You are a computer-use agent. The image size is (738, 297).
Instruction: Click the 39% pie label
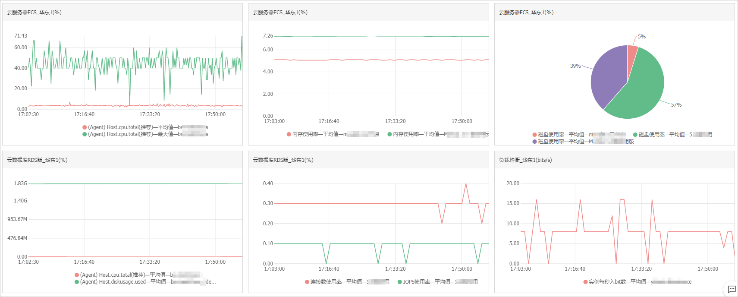[575, 66]
